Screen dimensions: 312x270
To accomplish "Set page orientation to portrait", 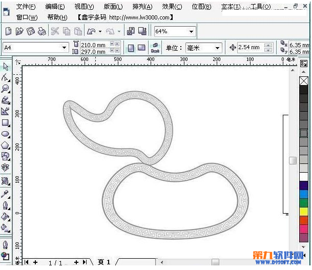I will click(x=131, y=48).
